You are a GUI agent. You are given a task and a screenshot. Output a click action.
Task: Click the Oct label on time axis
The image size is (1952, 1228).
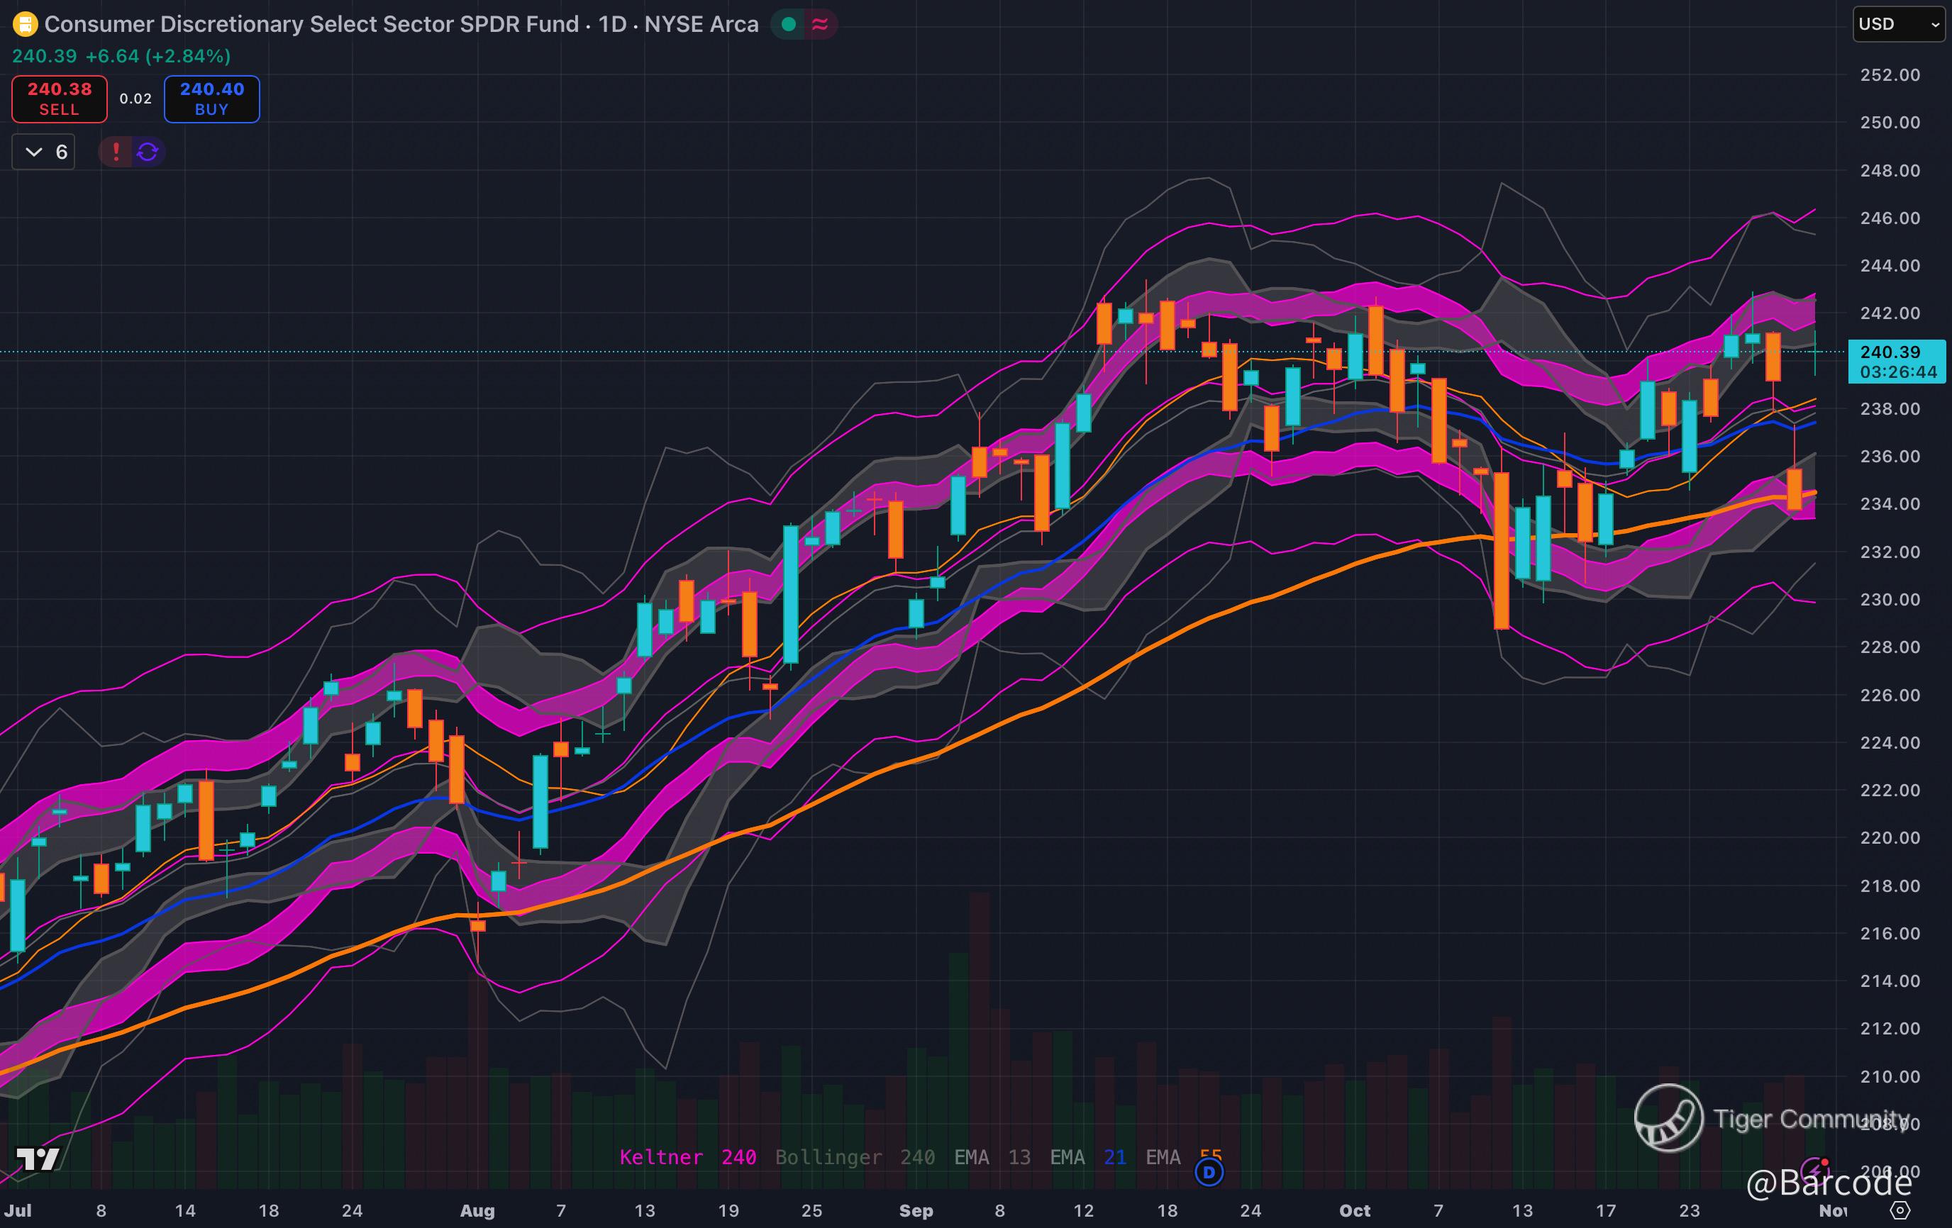1354,1210
